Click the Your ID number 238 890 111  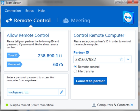(x=50, y=56)
